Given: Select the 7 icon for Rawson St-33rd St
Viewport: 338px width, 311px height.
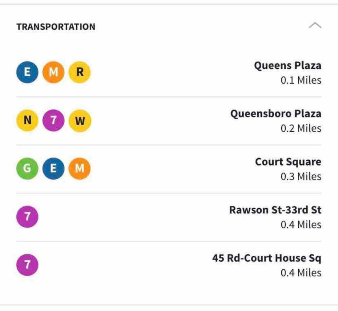Looking at the screenshot, I should (x=27, y=217).
